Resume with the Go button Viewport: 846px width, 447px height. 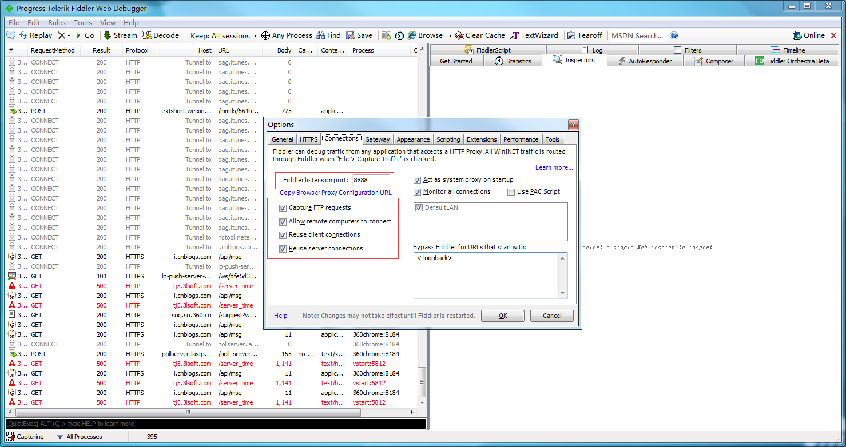coord(85,35)
